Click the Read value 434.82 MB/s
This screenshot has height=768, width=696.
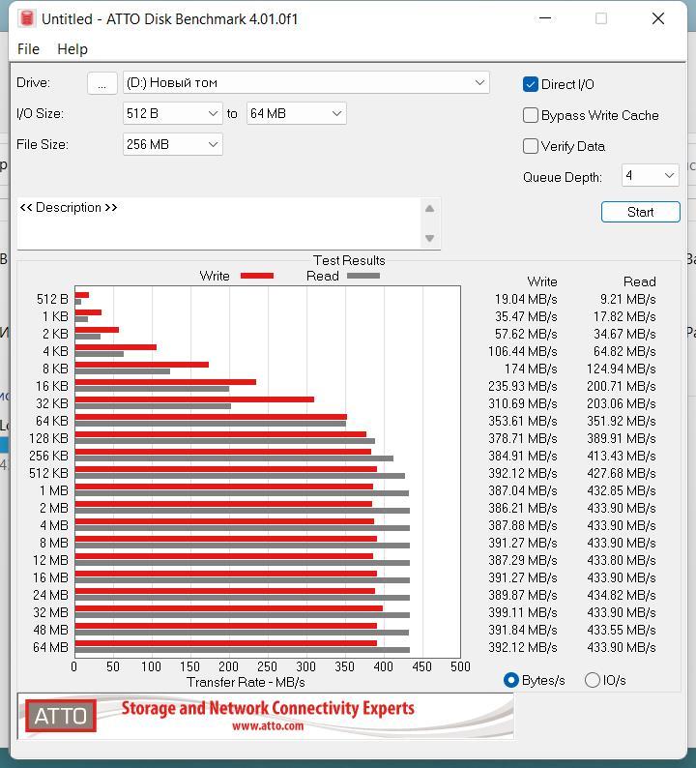[622, 595]
